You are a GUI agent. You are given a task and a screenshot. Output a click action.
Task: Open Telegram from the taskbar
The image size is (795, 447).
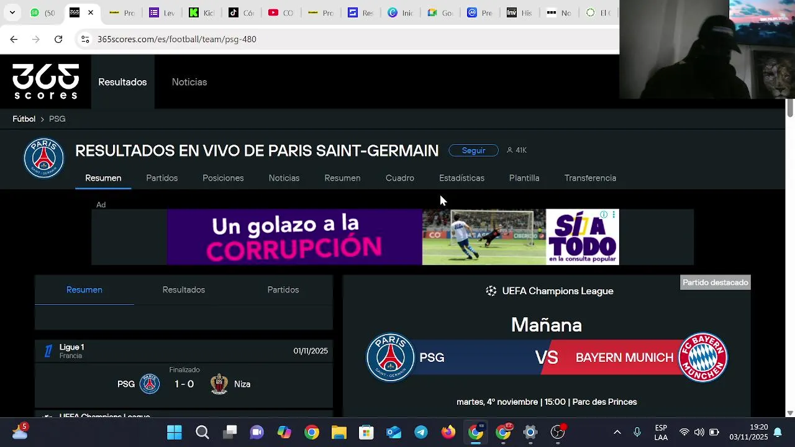(x=421, y=432)
